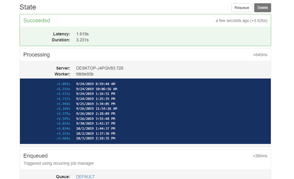294x179 pixels.
Task: Click the +1.533s console time offset
Action: (63, 94)
